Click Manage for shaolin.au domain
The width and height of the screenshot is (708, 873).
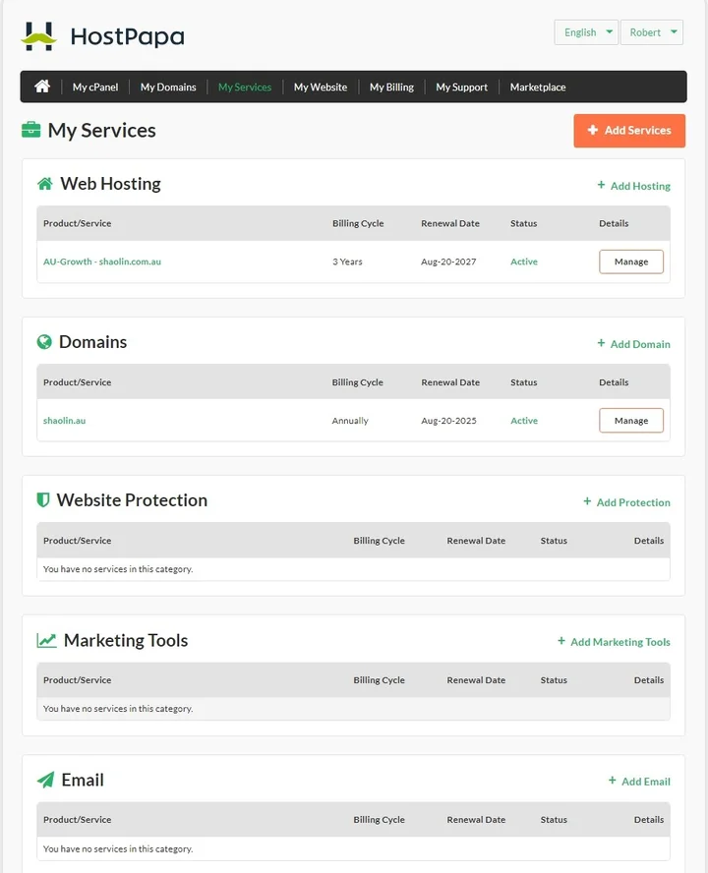click(x=631, y=421)
